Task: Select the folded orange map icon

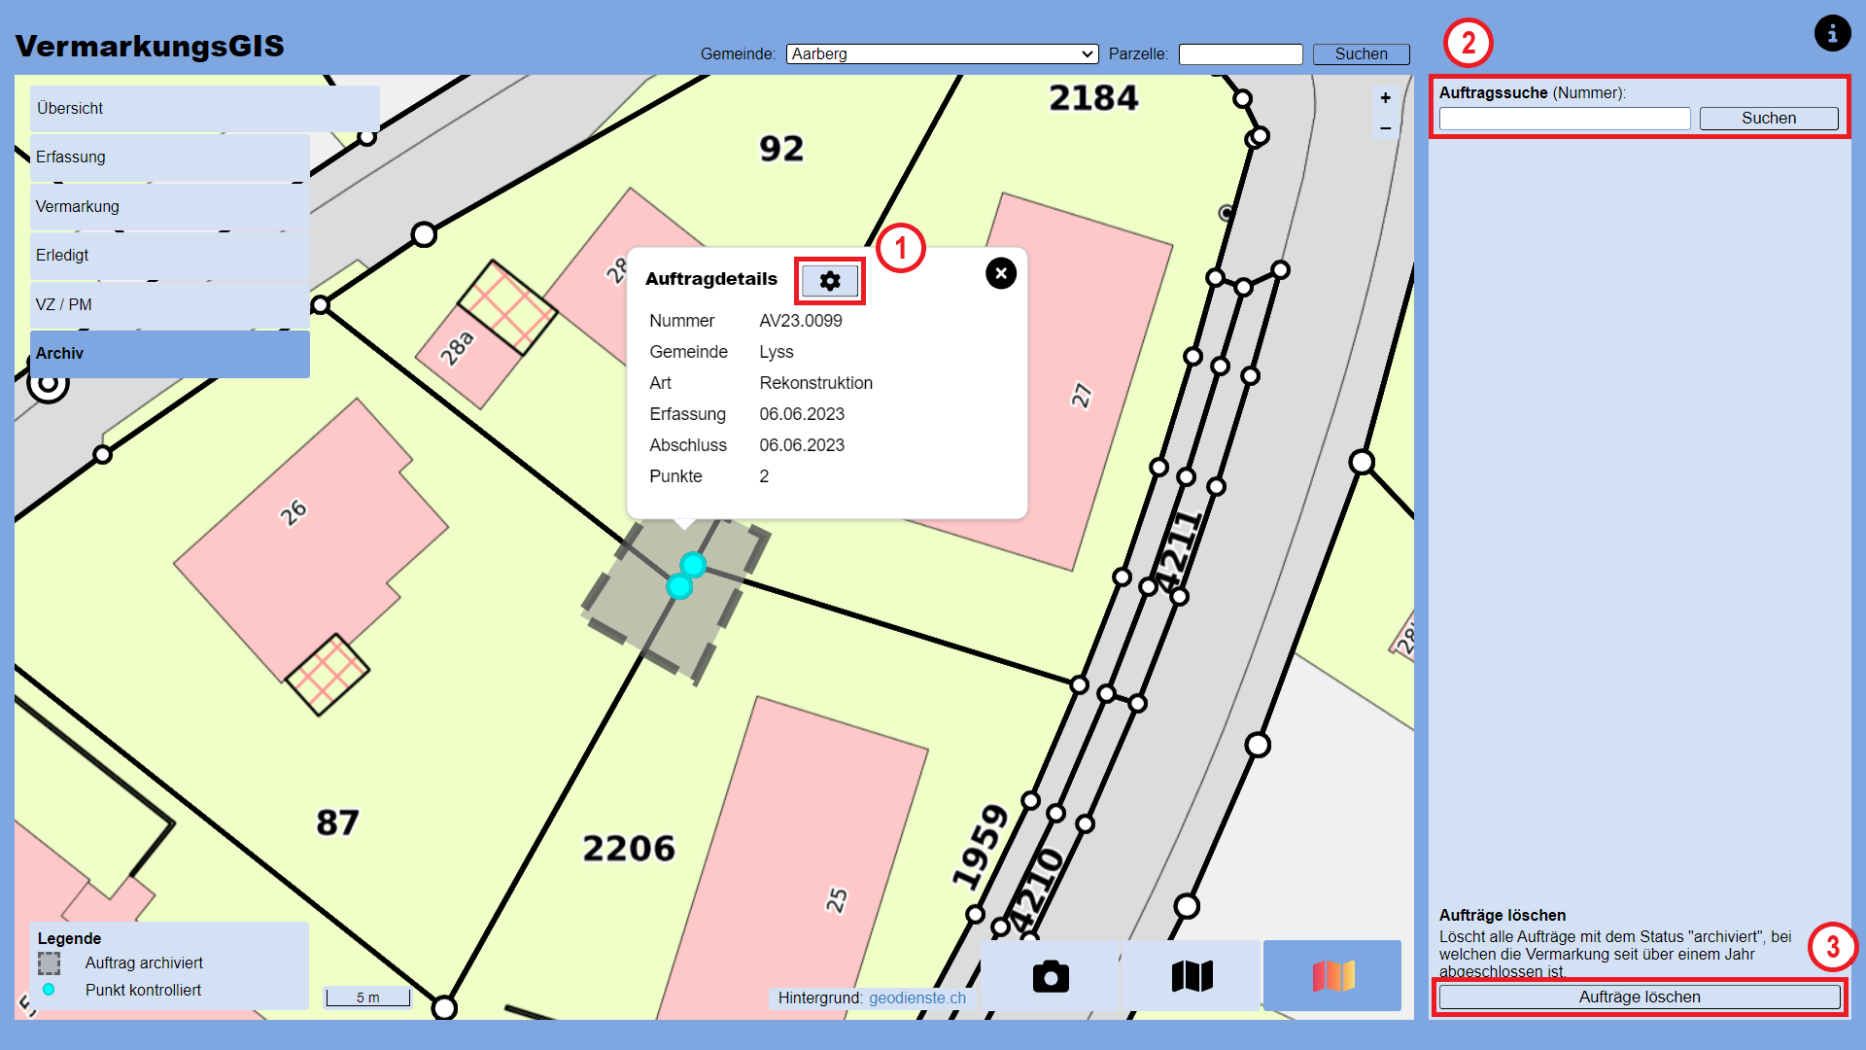Action: coord(1331,975)
